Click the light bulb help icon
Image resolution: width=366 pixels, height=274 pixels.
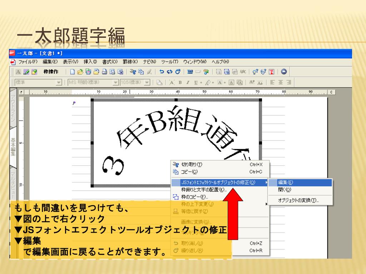[255, 72]
